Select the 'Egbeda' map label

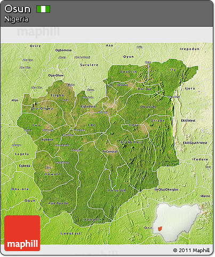pyautogui.click(x=25, y=166)
